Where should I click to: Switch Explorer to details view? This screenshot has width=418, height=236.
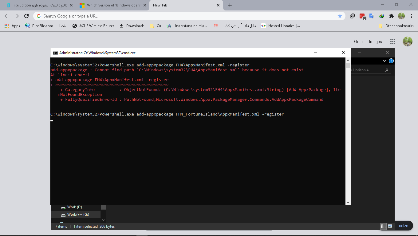[x=383, y=226]
